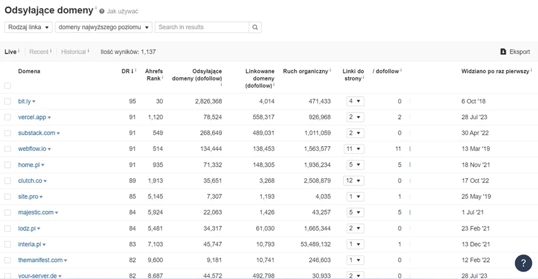Tick the checkbox for vercel.app row

click(x=7, y=117)
